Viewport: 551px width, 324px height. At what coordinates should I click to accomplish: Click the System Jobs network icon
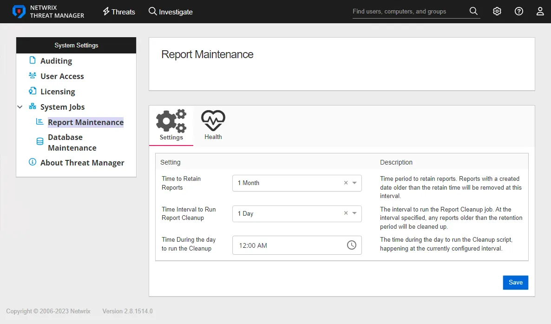(x=33, y=106)
